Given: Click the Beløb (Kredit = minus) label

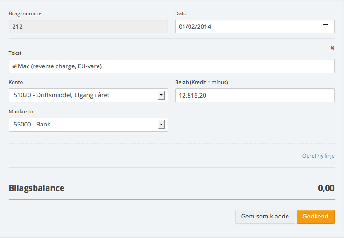Looking at the screenshot, I should tap(201, 82).
